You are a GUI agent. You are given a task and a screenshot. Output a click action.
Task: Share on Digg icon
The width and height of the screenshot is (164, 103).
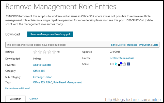(124, 64)
